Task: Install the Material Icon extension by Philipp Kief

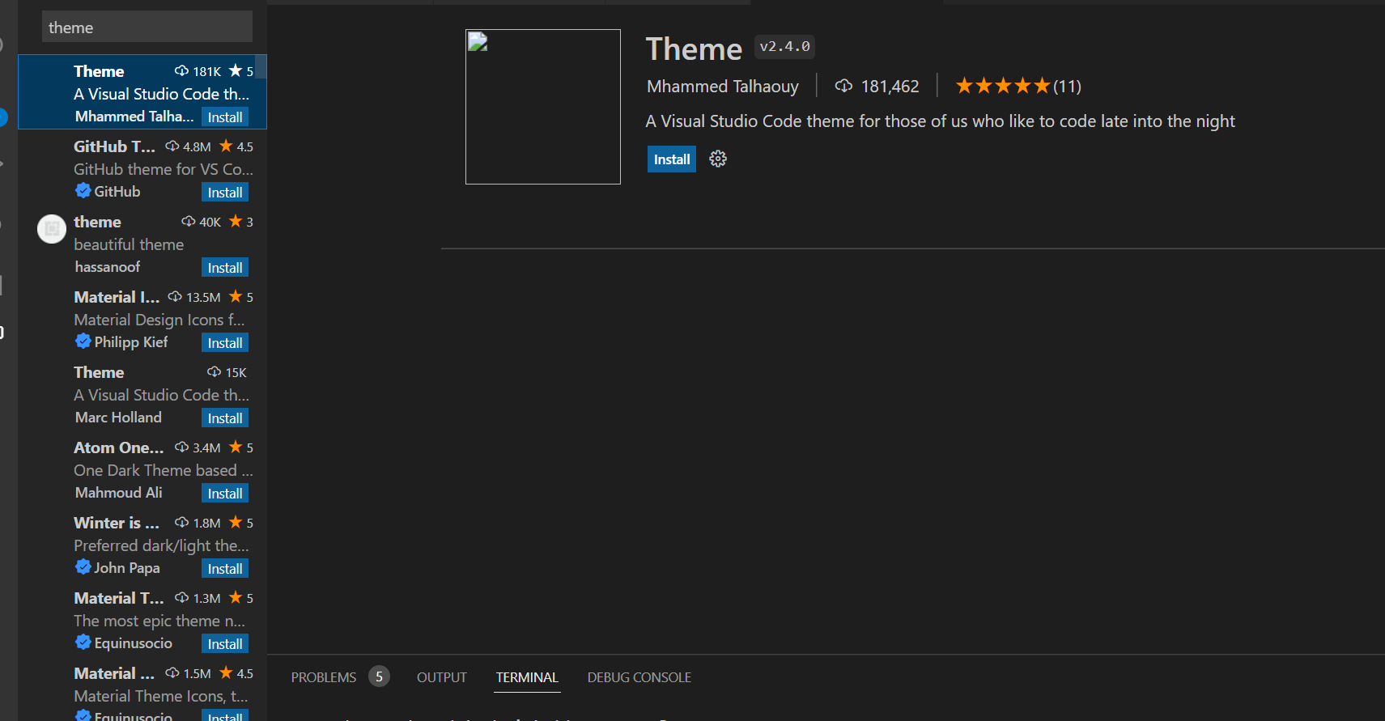Action: (225, 343)
